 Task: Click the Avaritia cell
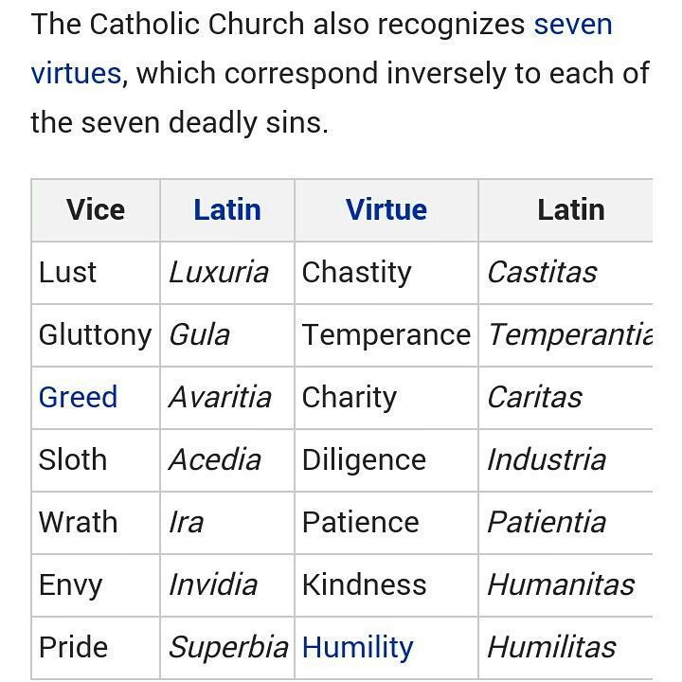coord(227,398)
